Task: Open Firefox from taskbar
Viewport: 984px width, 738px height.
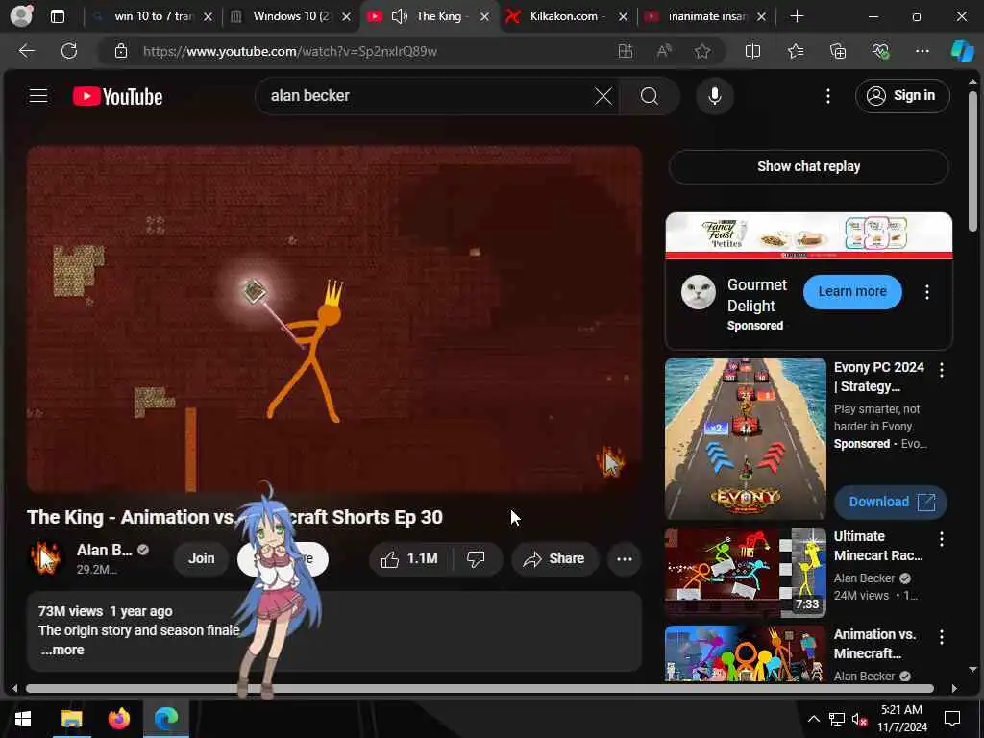Action: (118, 719)
